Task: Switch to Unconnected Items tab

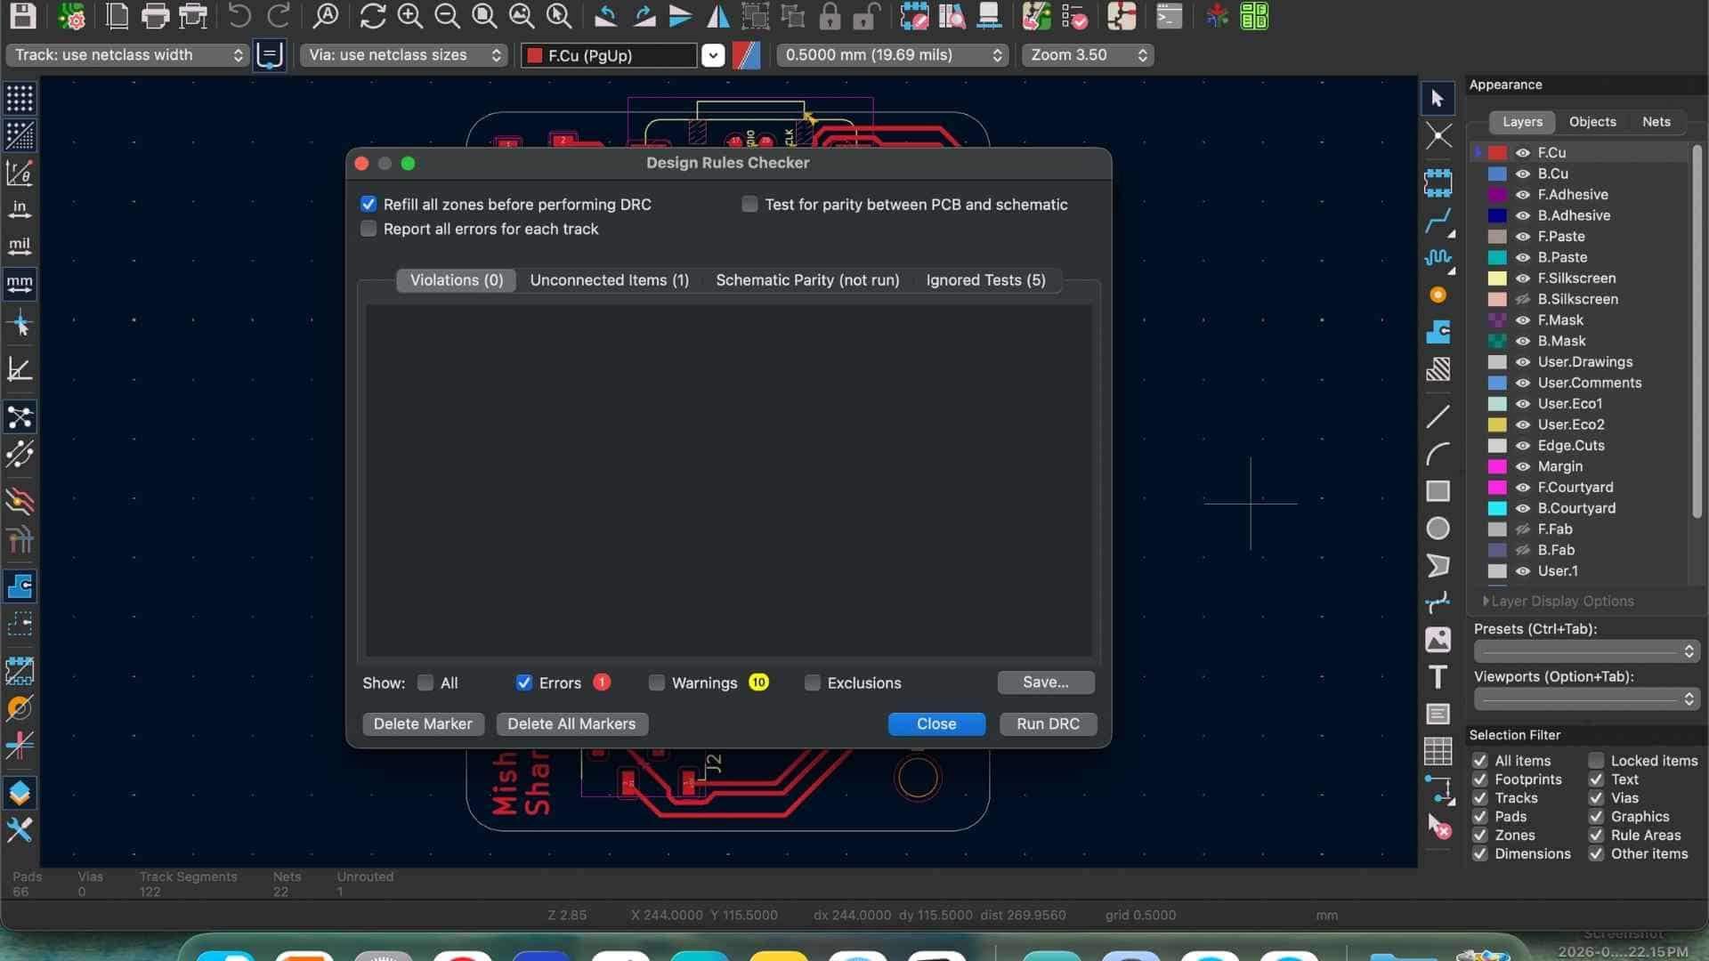Action: click(x=609, y=280)
